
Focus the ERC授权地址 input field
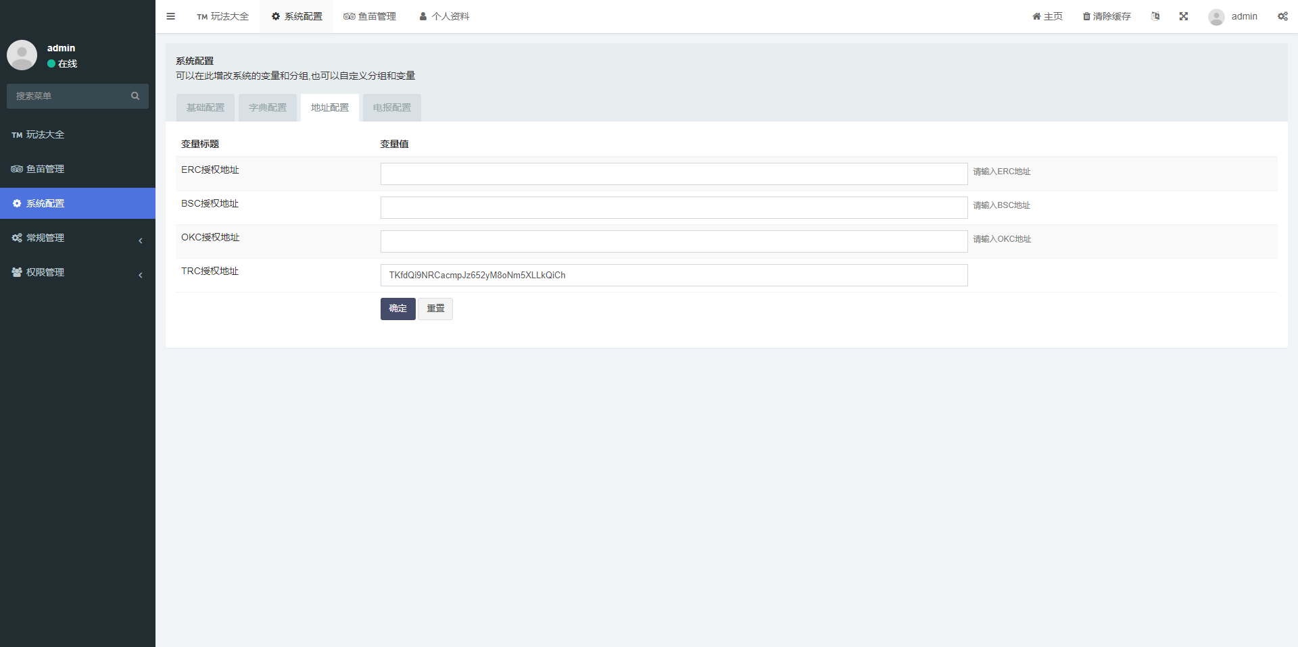click(673, 174)
